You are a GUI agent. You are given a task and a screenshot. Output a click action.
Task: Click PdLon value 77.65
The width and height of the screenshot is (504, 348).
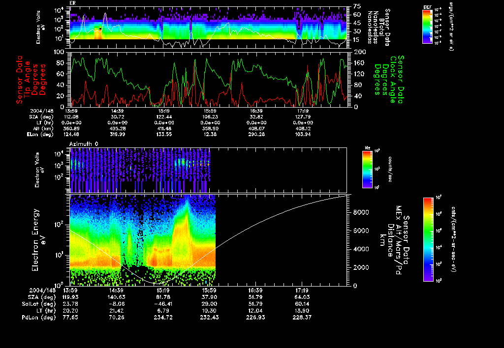(70, 318)
